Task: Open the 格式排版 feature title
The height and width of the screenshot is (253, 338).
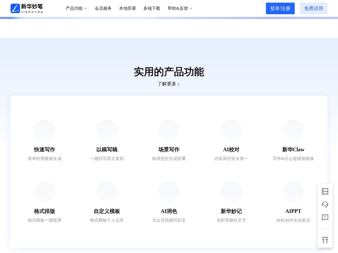Action: pos(45,211)
